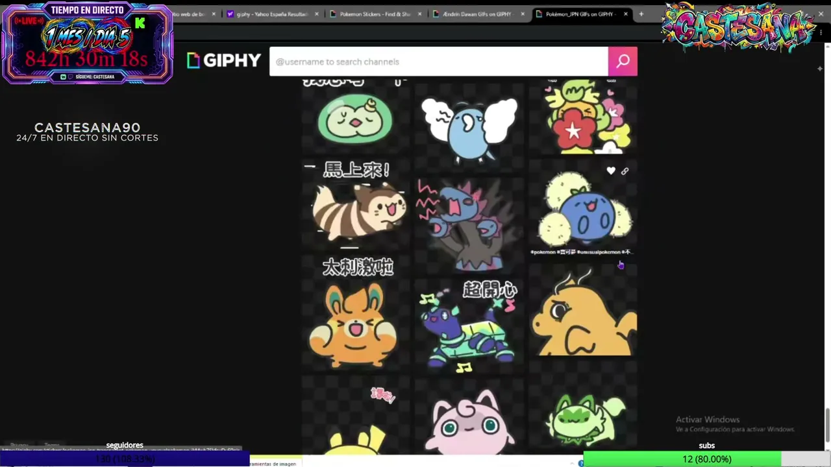Focus the '@username to search channels' field

pos(439,62)
